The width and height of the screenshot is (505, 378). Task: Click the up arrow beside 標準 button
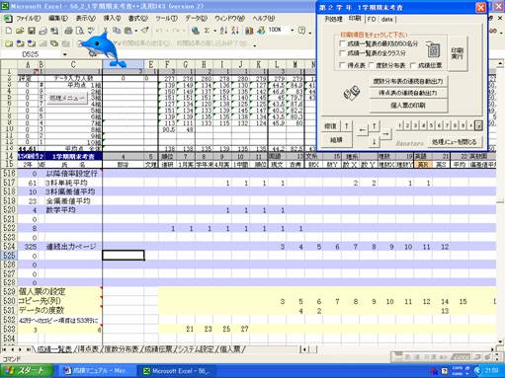coord(346,126)
